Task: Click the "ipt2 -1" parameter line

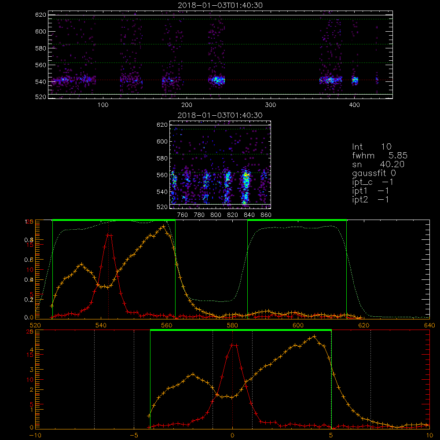Action: point(370,200)
